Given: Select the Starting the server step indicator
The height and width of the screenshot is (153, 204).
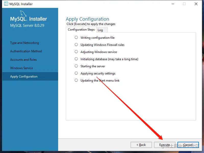Looking at the screenshot, I should 76,66.
